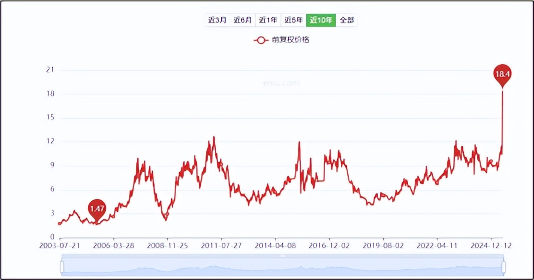Image resolution: width=534 pixels, height=280 pixels.
Task: Click the 18.4 maximum price marker
Action: [502, 74]
